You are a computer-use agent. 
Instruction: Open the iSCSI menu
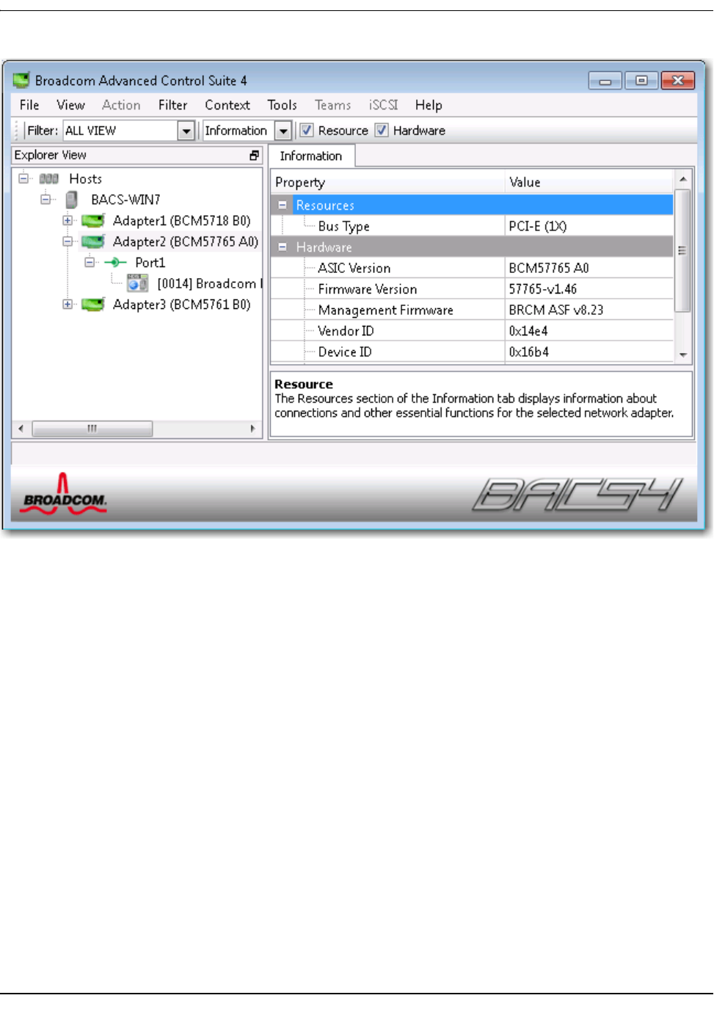383,105
